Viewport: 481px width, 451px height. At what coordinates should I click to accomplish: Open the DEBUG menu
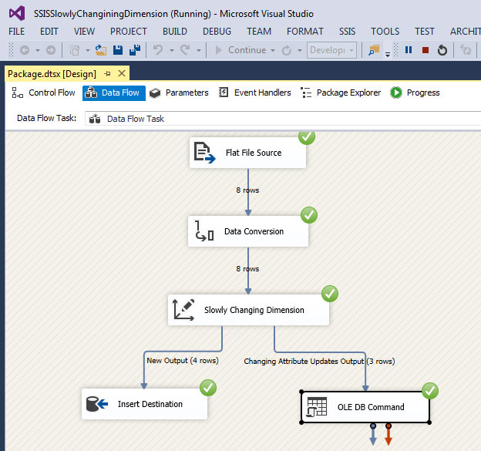coord(217,32)
